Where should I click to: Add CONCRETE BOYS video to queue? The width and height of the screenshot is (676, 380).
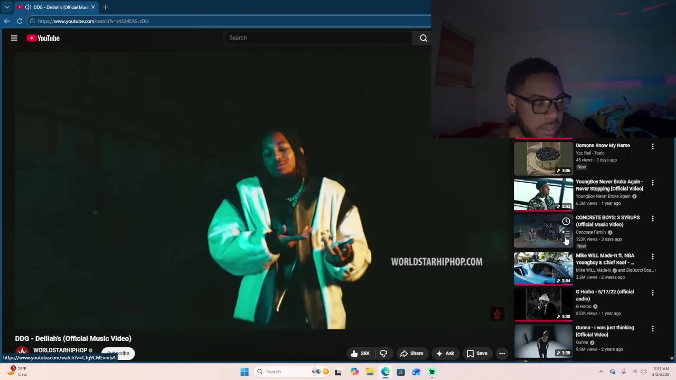pos(566,233)
